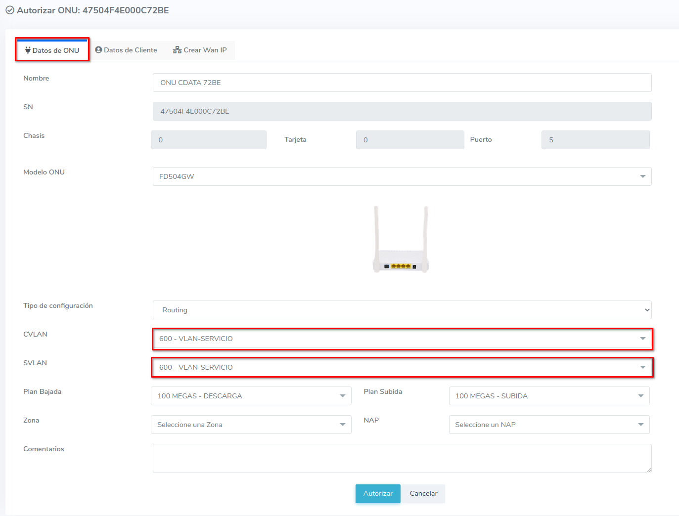Open the Plan Bajada dropdown
Screen dimensions: 679x516
(251, 396)
